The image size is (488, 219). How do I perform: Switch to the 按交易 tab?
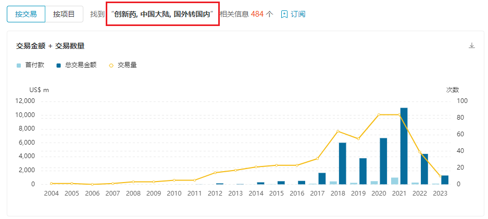pos(26,14)
